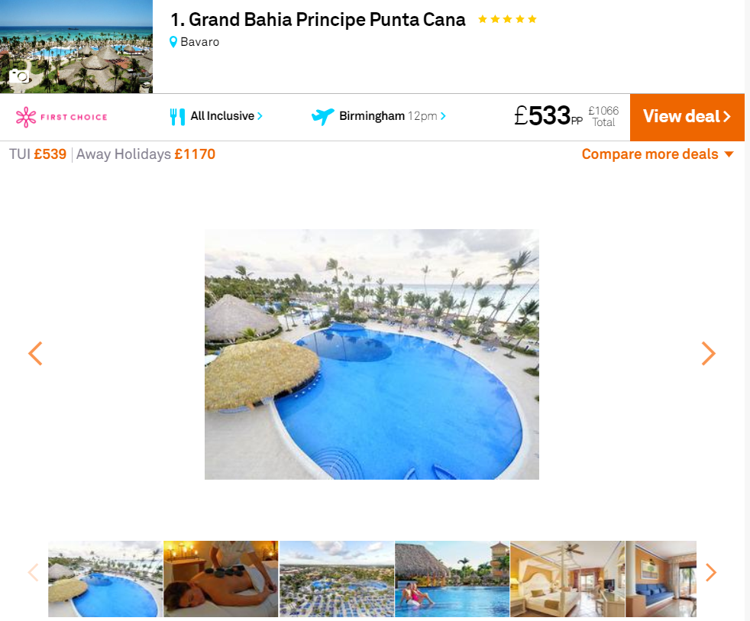Expand Compare more deals
This screenshot has height=621, width=750.
(658, 154)
